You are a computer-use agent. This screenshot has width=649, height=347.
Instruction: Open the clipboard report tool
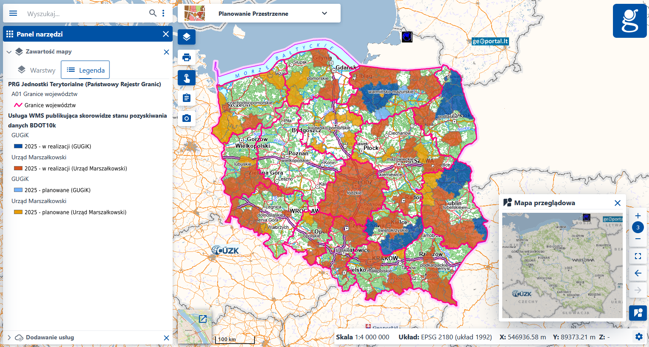tap(187, 98)
